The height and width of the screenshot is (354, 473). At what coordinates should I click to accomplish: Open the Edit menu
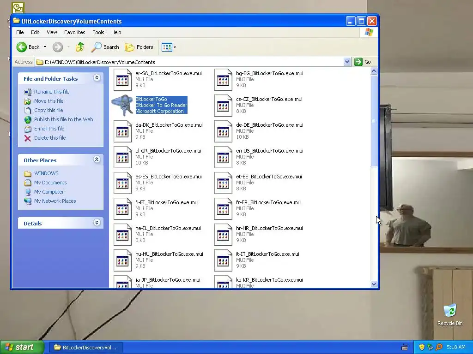tap(35, 32)
